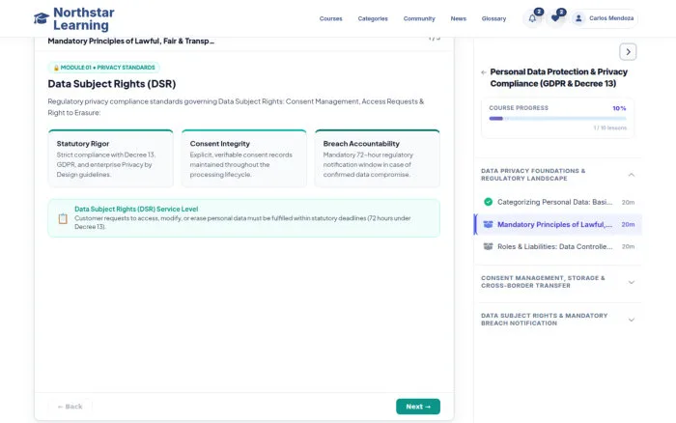Viewport: 676px width, 423px height.
Task: Open the Courses menu item
Action: [x=330, y=18]
